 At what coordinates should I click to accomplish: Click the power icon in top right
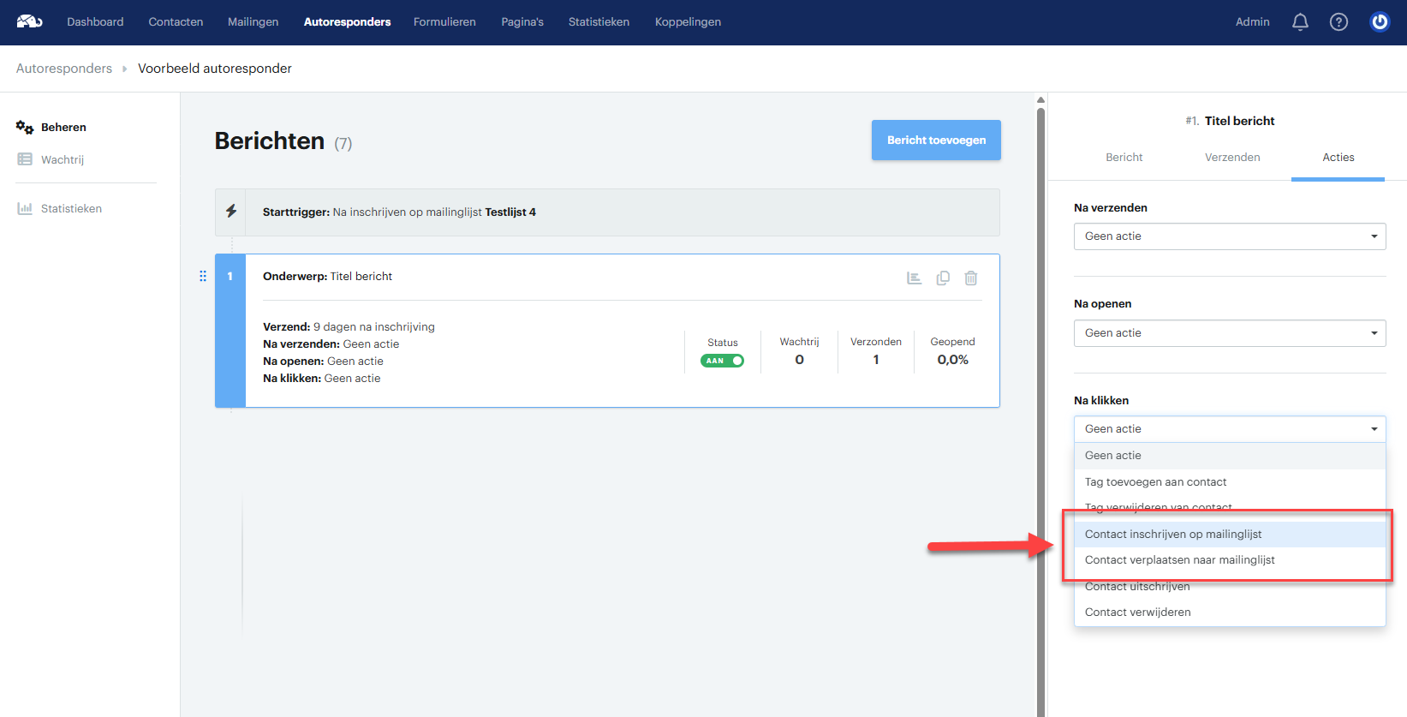point(1380,22)
